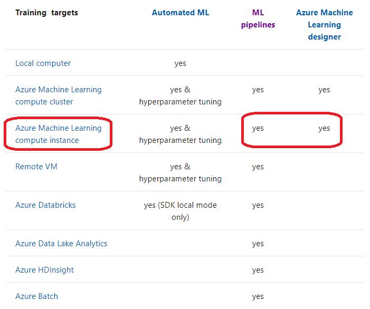Click the ML pipelines header link
The height and width of the screenshot is (309, 370).
click(258, 18)
